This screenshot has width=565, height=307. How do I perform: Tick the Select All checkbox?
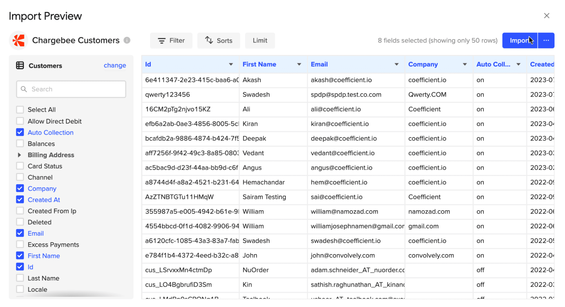20,110
